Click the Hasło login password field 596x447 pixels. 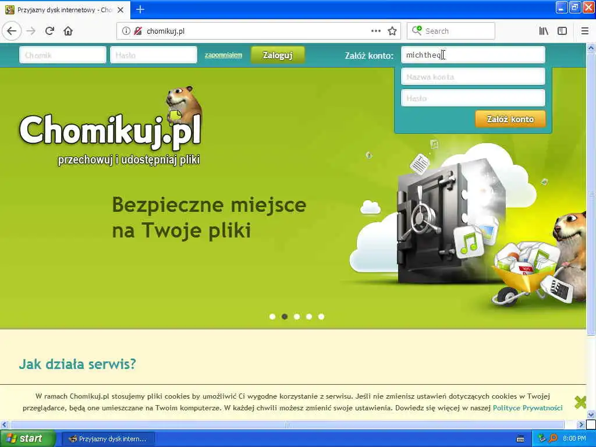tap(154, 55)
